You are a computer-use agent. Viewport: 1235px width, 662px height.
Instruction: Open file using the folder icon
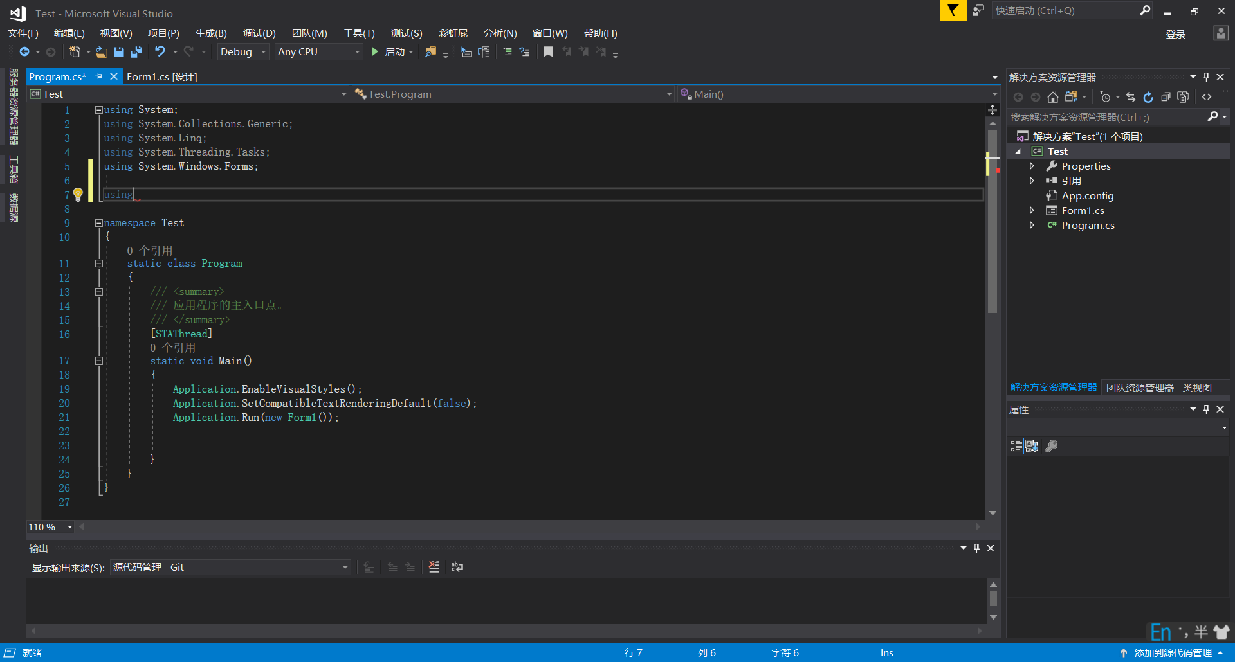[102, 51]
